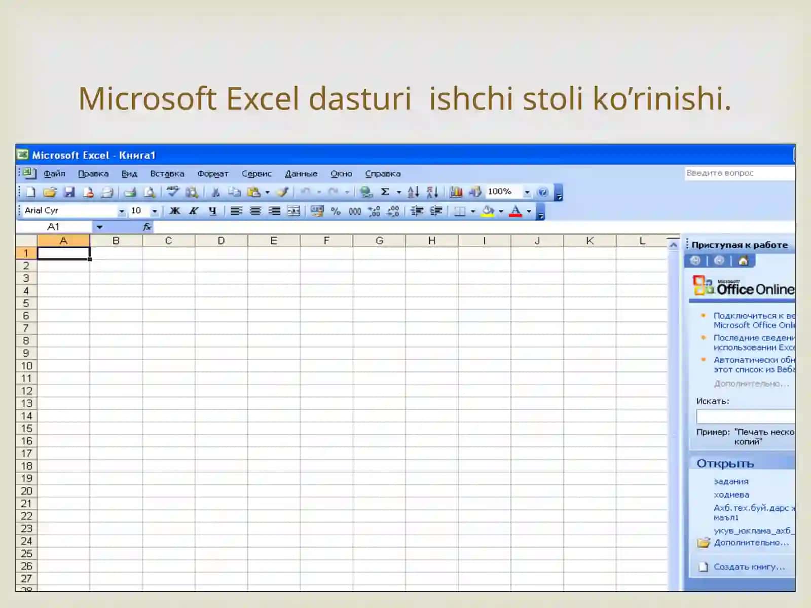Open recent file задания
811x608 pixels.
pos(731,481)
